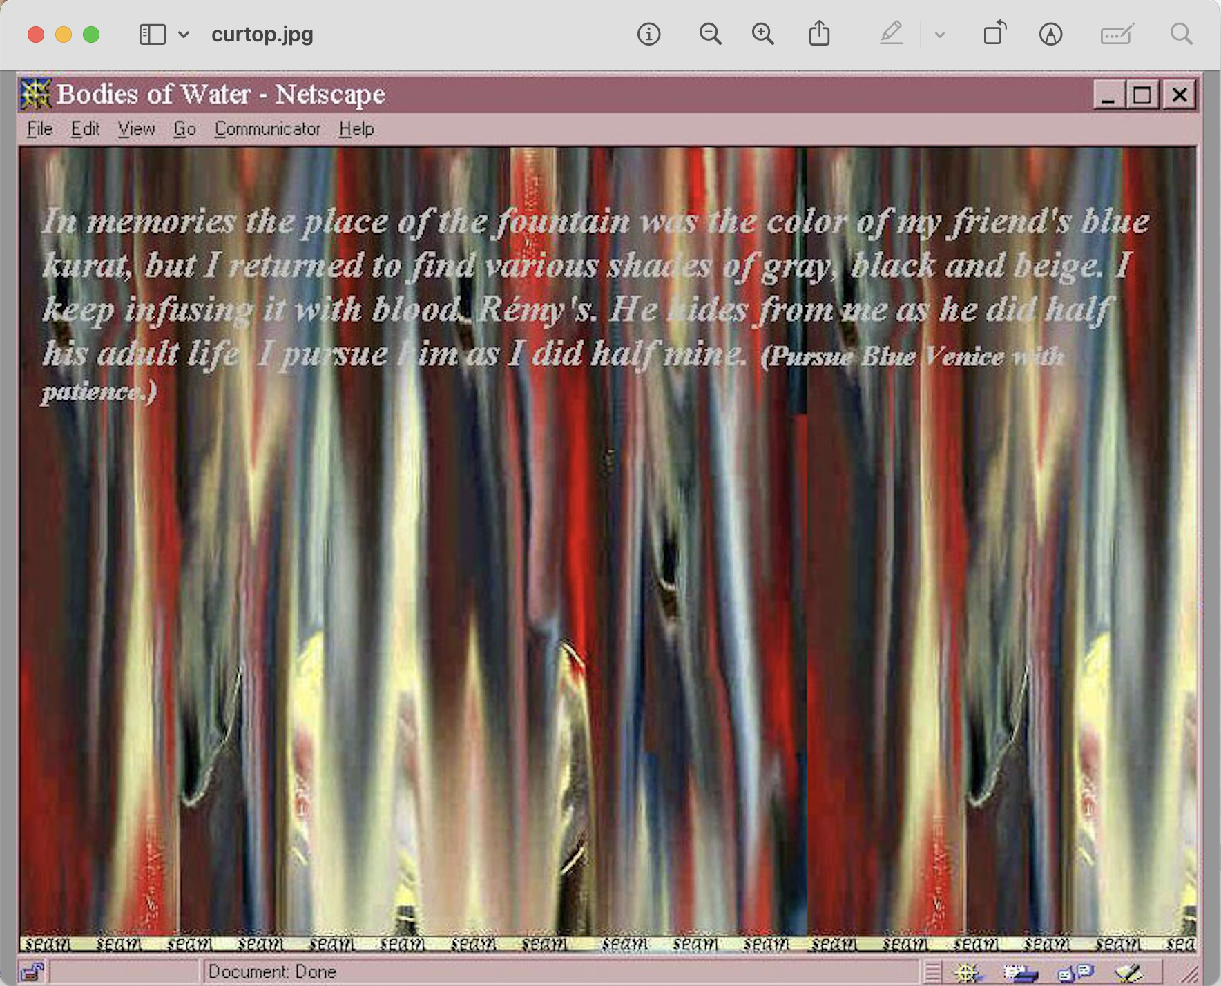Screen dimensions: 1221x986
Task: Toggle the highlight pen tool
Action: (x=892, y=34)
